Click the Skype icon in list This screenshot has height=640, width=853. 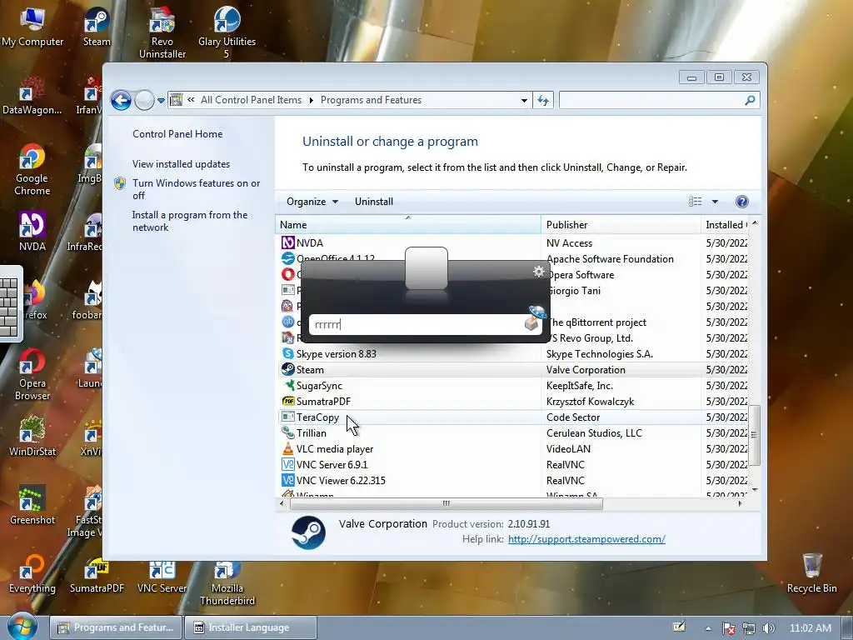[287, 353]
